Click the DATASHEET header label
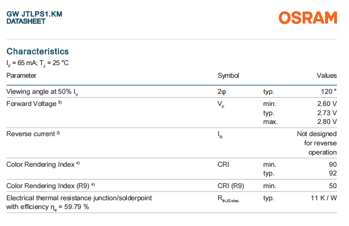 26,21
